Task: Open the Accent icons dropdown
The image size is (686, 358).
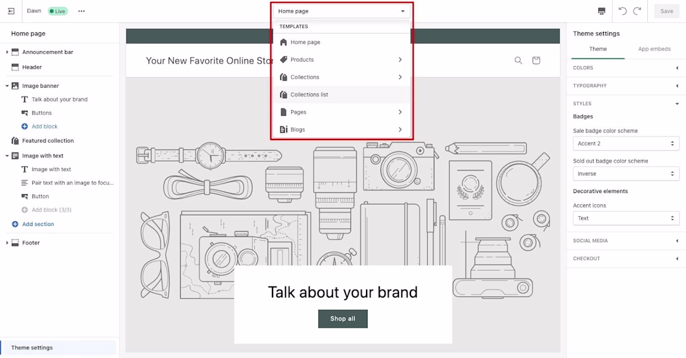Action: pos(626,219)
